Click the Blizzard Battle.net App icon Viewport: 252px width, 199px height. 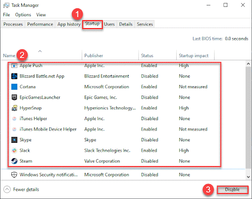click(x=14, y=76)
